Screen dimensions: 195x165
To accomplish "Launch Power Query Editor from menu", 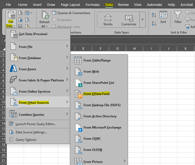I will 38,124.
